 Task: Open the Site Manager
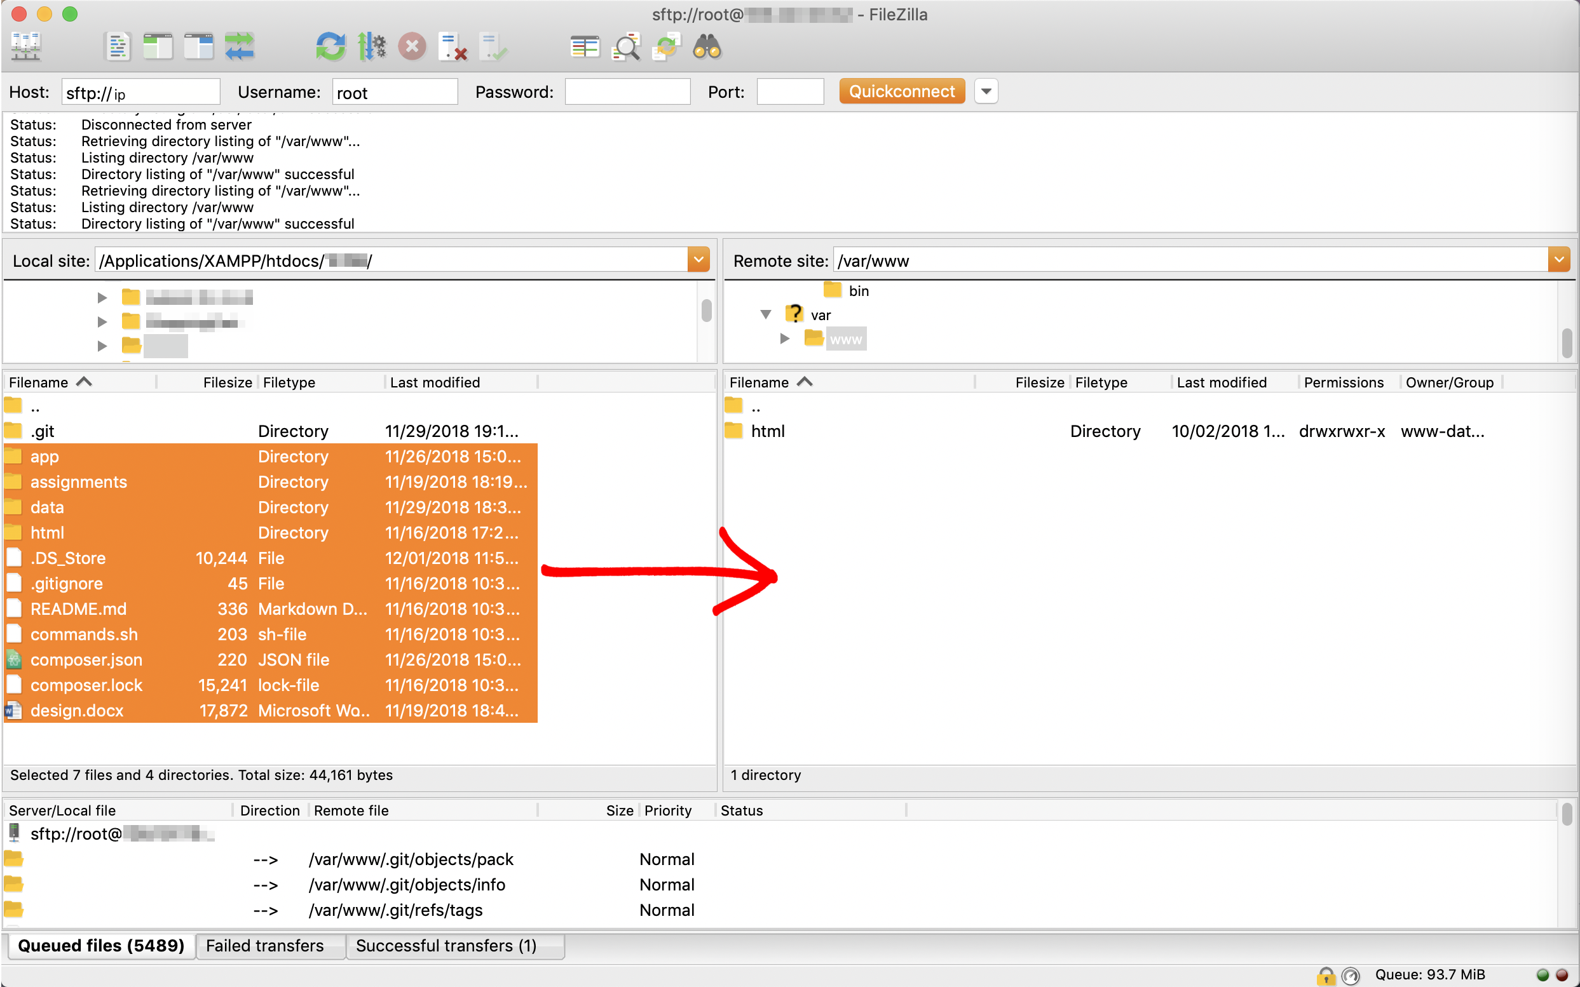pos(26,47)
